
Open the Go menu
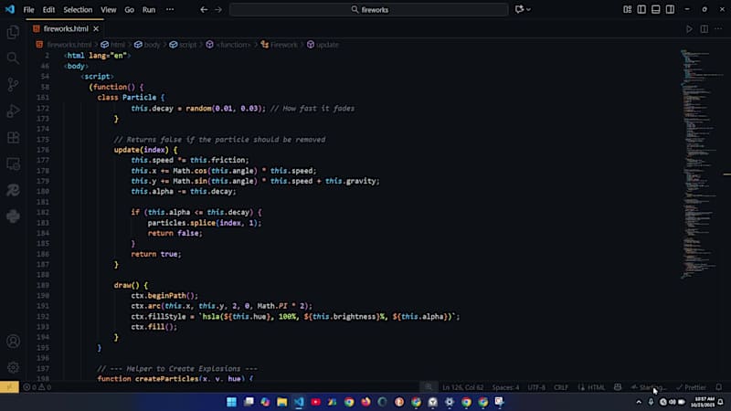pyautogui.click(x=129, y=9)
